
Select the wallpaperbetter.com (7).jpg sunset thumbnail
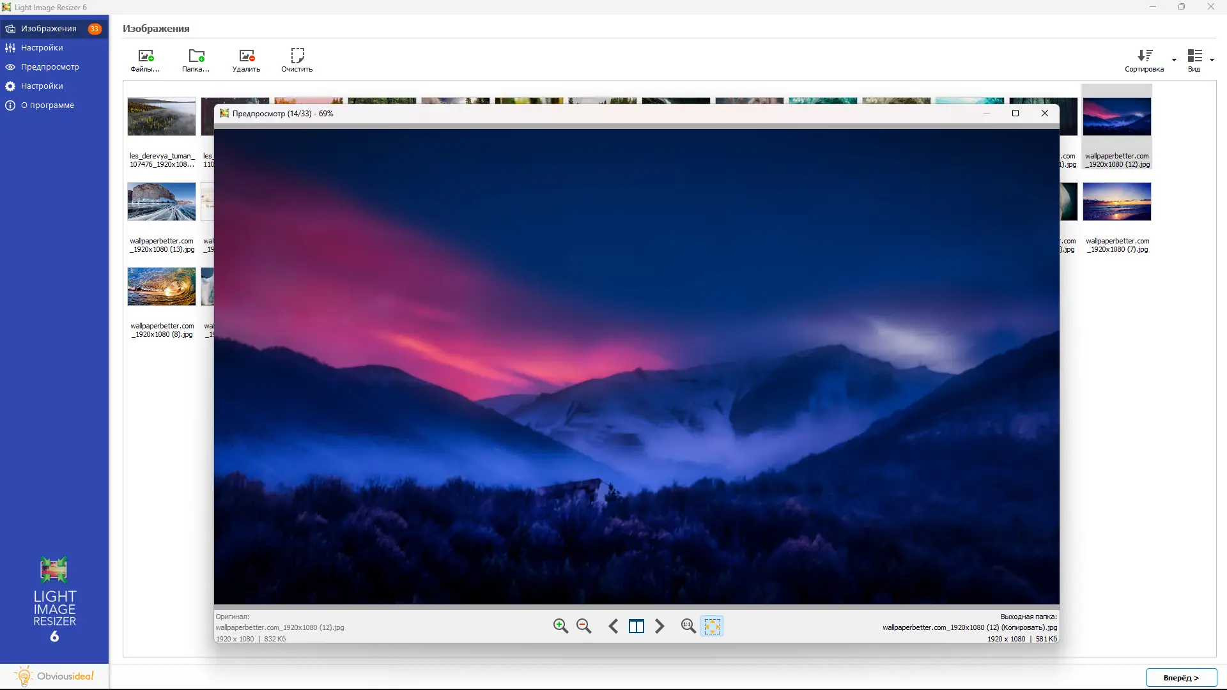point(1116,202)
